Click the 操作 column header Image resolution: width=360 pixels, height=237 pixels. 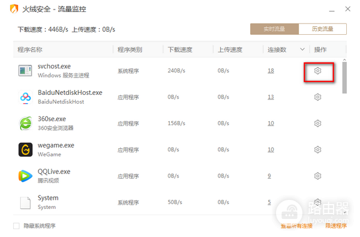click(x=320, y=50)
